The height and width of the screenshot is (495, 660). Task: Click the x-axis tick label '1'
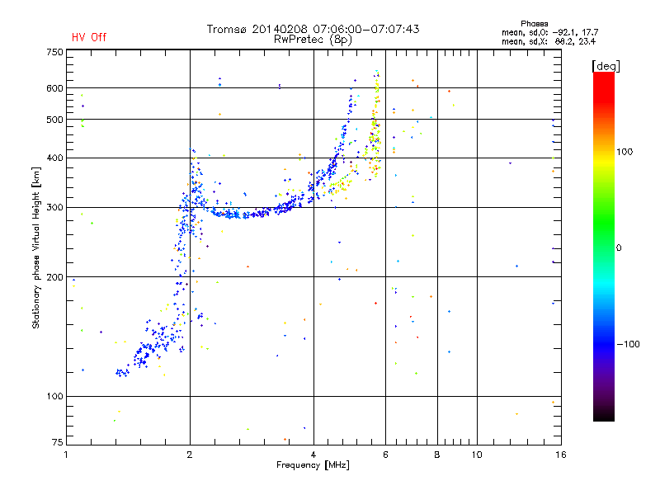[66, 455]
